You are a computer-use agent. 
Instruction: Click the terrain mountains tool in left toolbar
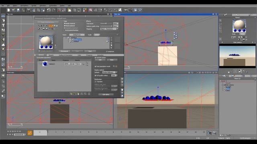(3, 30)
